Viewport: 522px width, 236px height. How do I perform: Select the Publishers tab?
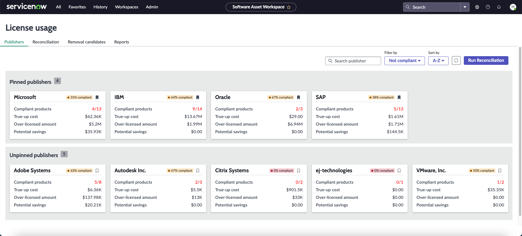pos(14,42)
